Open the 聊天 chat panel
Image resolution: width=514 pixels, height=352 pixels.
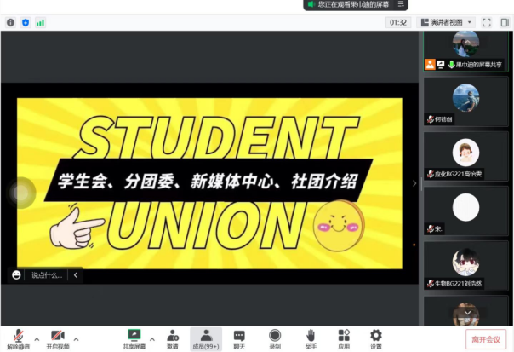tap(239, 335)
